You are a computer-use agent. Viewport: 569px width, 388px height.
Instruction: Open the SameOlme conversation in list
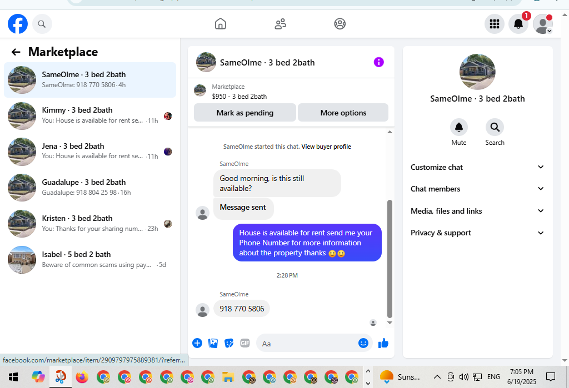click(x=90, y=80)
